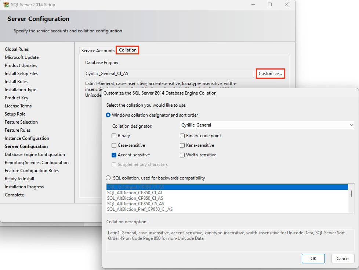
Task: Choose SQL collation for backwards compatibility
Action: point(108,178)
